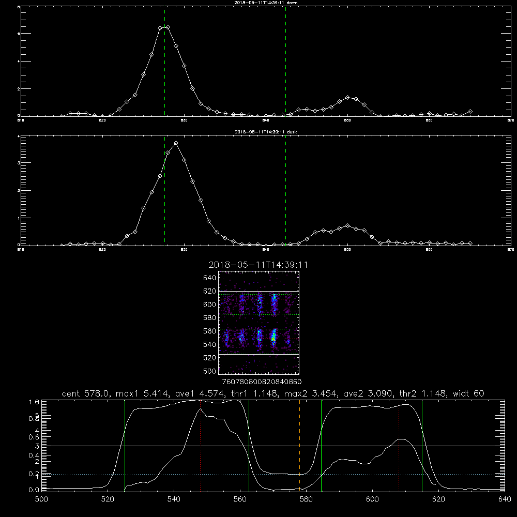Select the large 2018-05-11T14:39:11 heading above the heatmap

pos(258,265)
